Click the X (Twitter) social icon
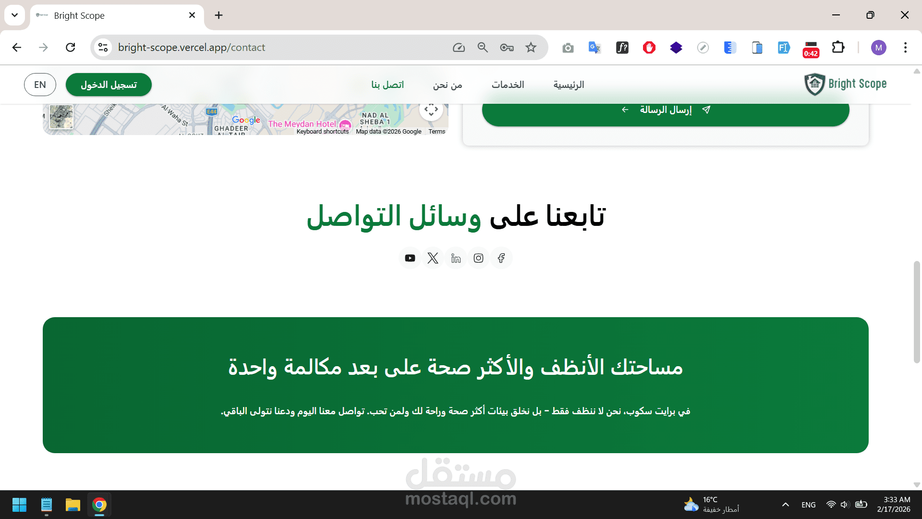Image resolution: width=922 pixels, height=519 pixels. (x=433, y=258)
